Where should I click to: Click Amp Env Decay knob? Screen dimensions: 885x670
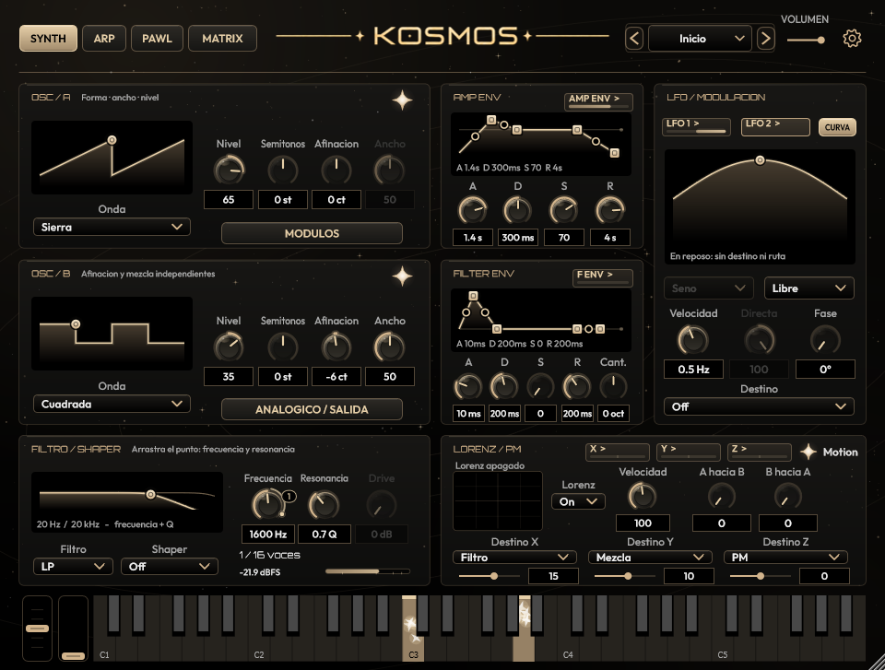(517, 210)
